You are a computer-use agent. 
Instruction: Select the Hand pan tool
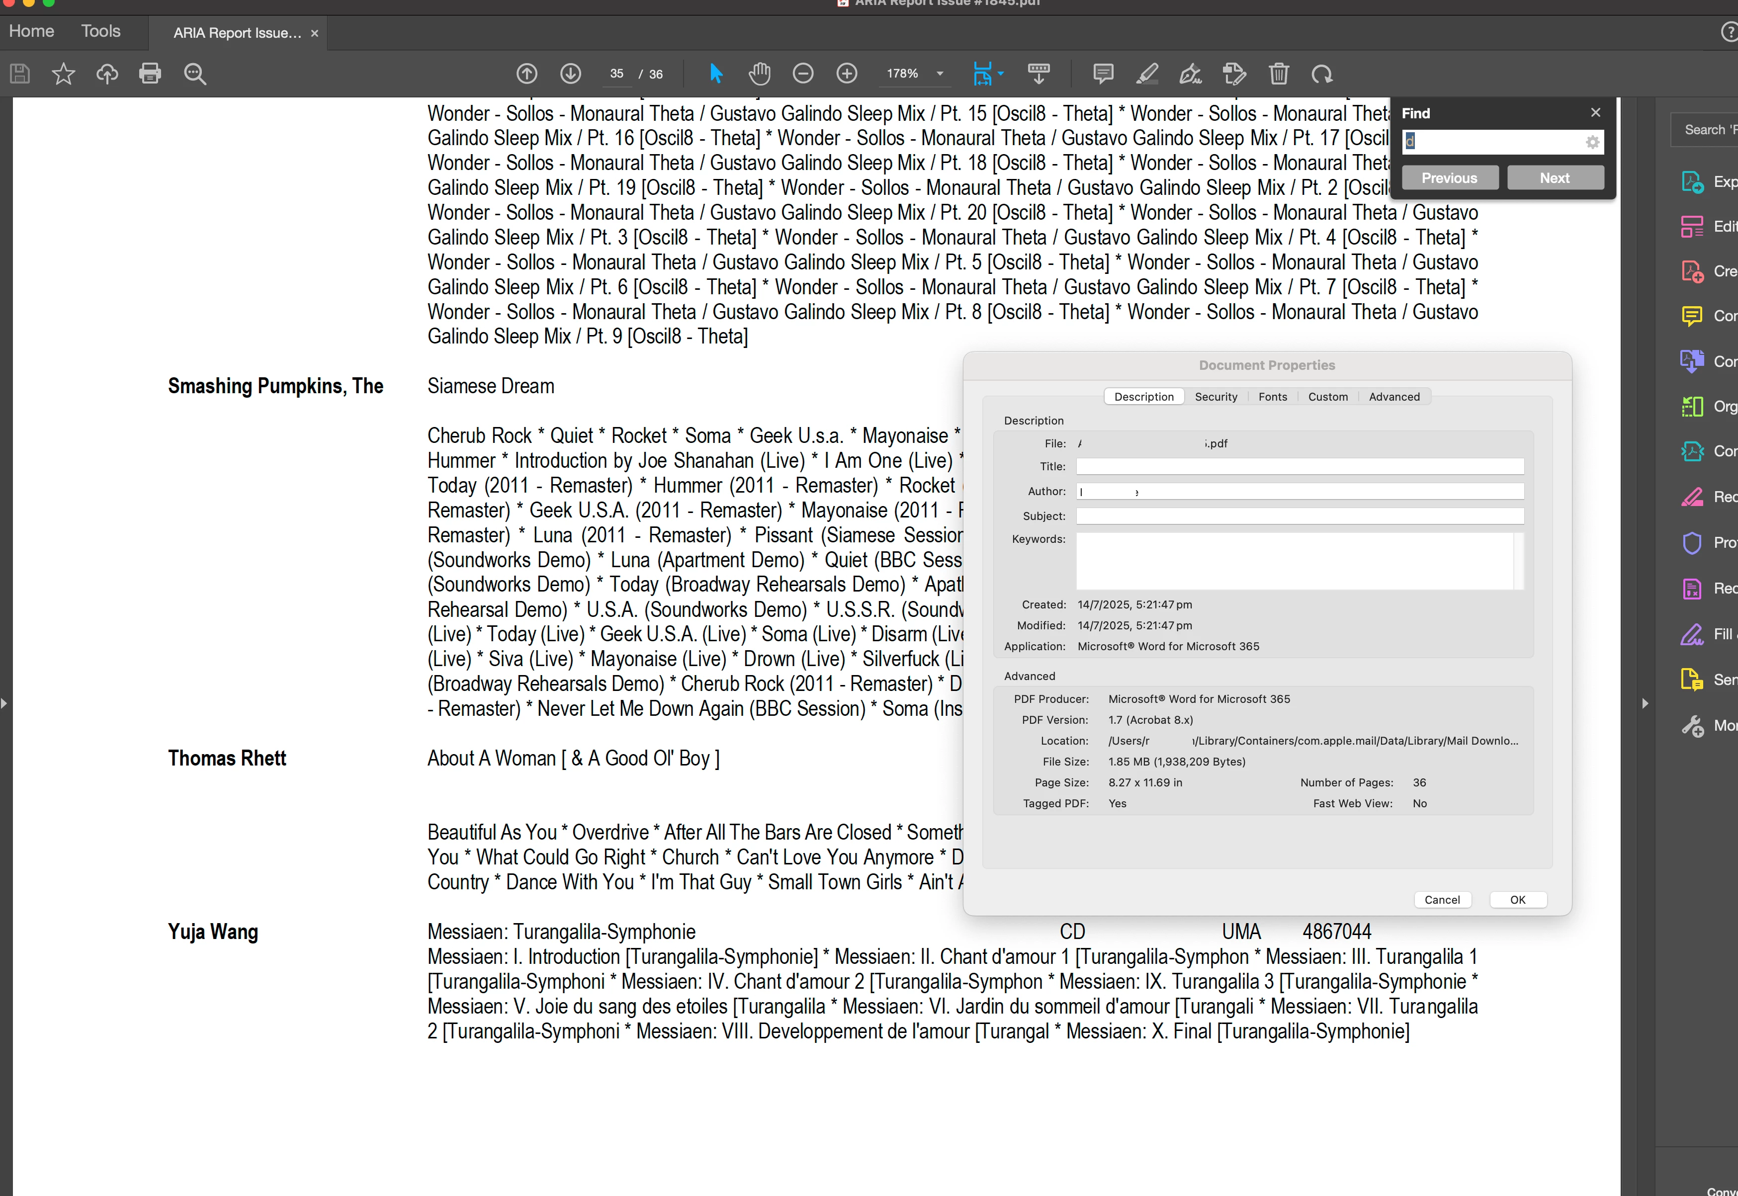759,74
